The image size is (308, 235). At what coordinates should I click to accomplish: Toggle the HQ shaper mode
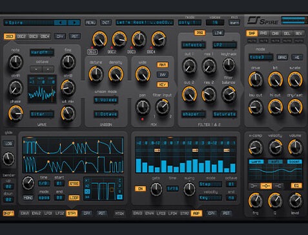click(x=297, y=57)
